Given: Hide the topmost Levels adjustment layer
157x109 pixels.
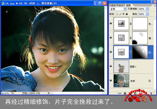Looking at the screenshot, I should [111, 24].
